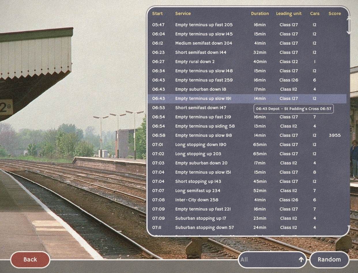The image size is (358, 273).
Task: Click the 06:12 start time
Action: [158, 43]
